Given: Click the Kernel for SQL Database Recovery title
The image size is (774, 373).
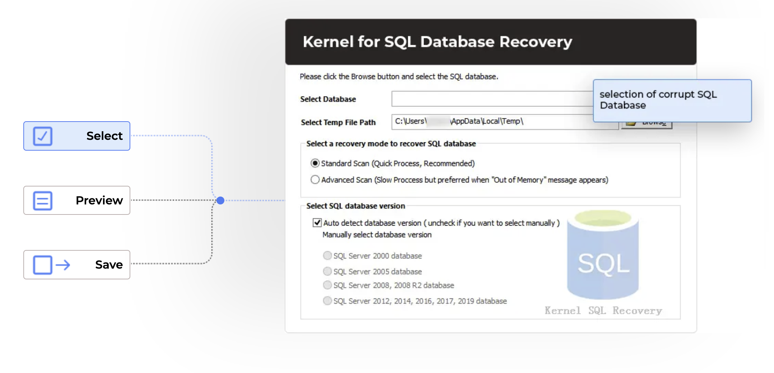Looking at the screenshot, I should click(437, 42).
